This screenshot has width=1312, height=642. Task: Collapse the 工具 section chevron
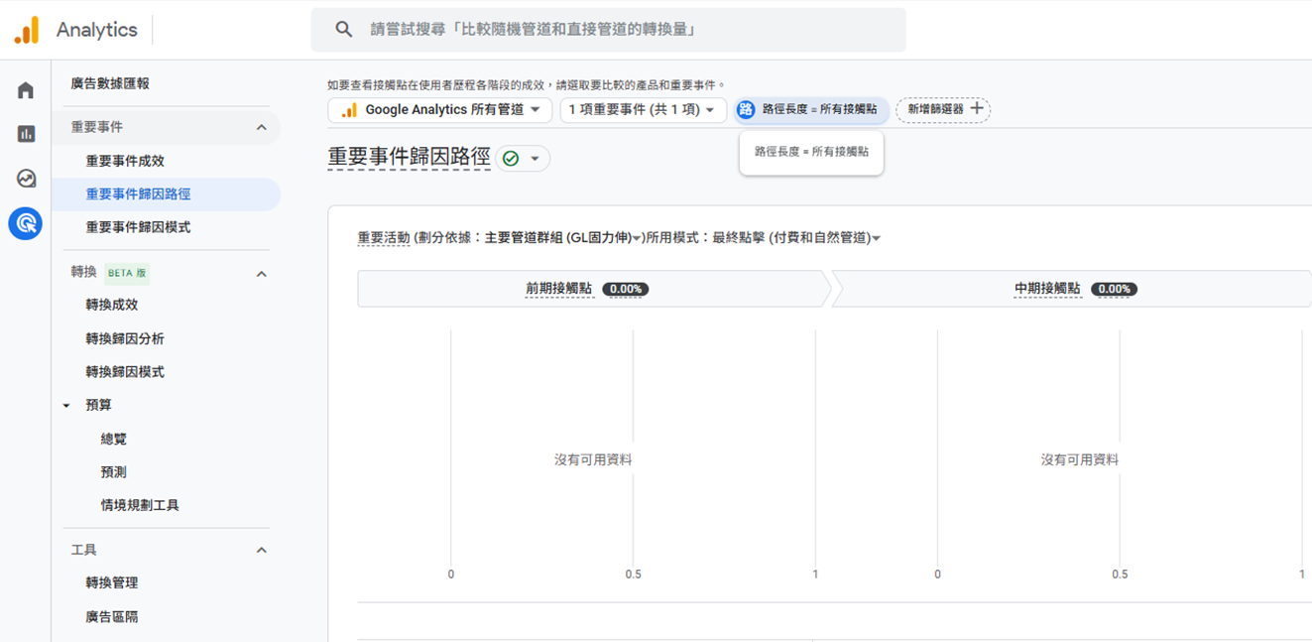[x=262, y=550]
